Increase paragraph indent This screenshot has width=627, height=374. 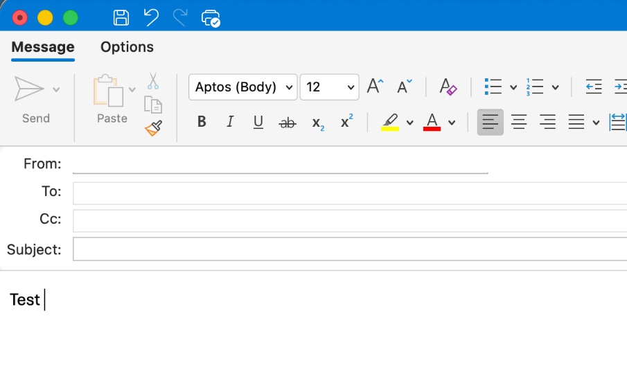pos(621,87)
